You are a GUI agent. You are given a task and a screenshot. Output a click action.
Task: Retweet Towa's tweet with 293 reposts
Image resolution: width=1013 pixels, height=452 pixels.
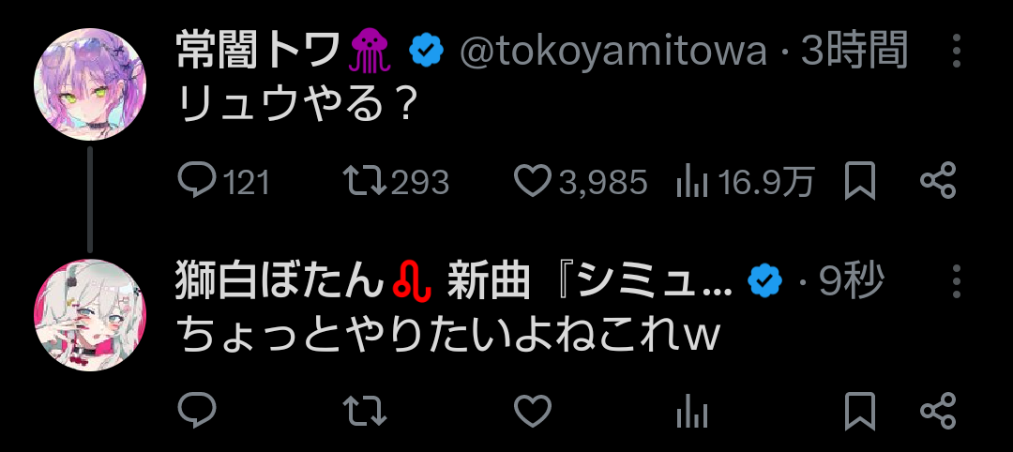tap(396, 181)
